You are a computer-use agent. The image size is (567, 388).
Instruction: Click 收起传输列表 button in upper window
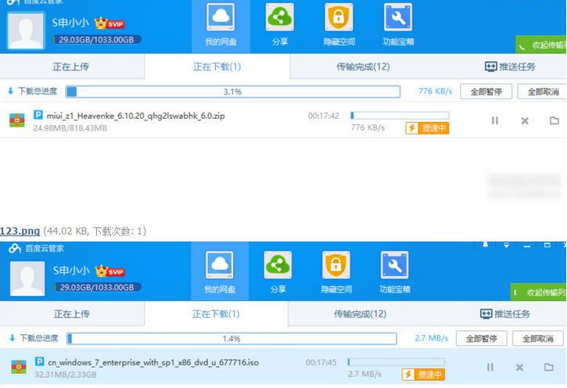(541, 45)
